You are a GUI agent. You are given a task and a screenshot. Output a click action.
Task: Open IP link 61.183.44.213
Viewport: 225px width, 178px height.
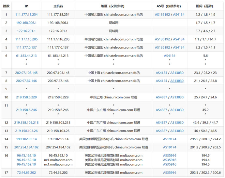pos(26,56)
